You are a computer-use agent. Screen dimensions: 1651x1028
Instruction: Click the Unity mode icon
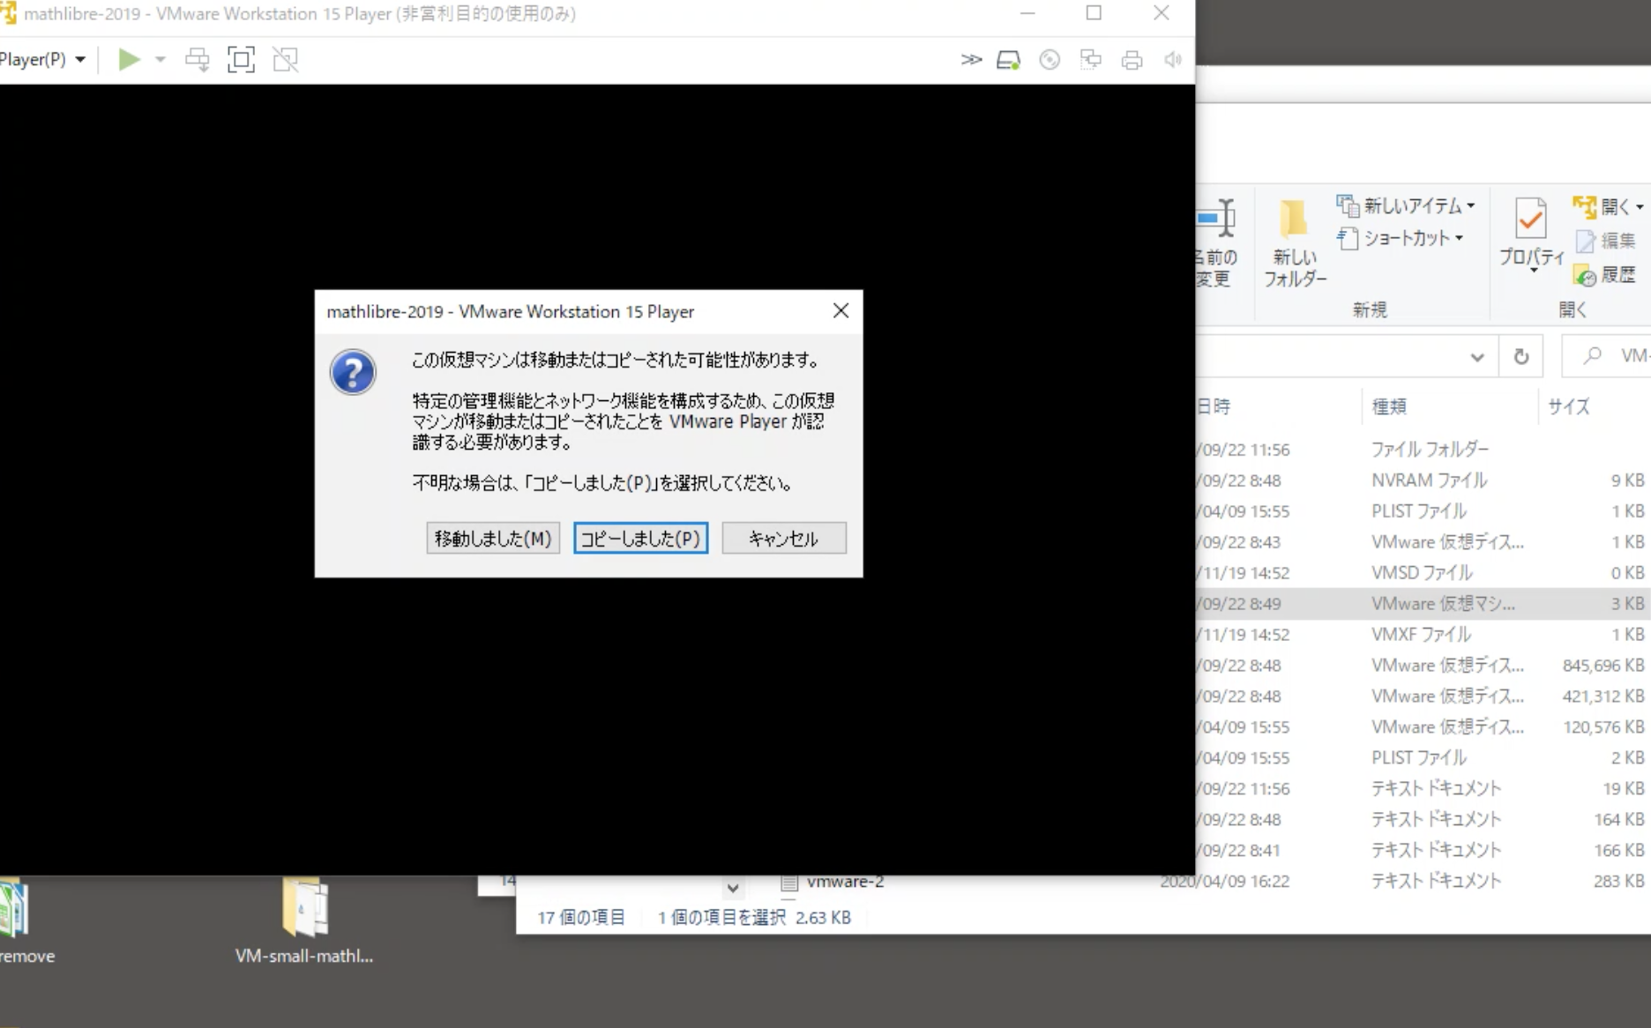click(285, 59)
